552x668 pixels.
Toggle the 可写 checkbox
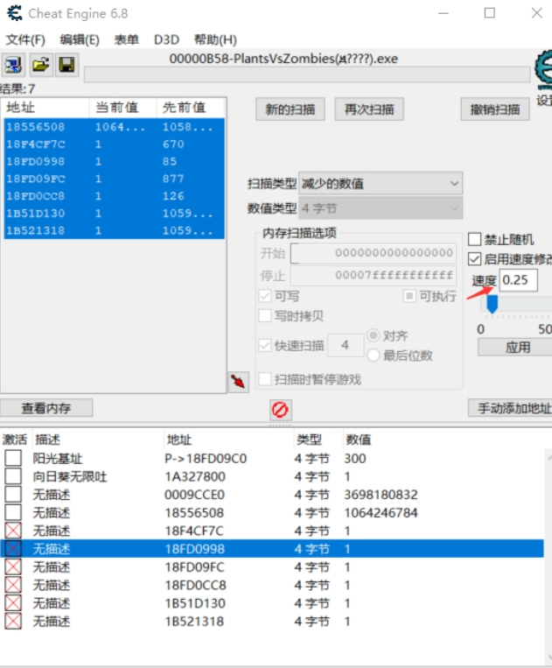click(265, 296)
